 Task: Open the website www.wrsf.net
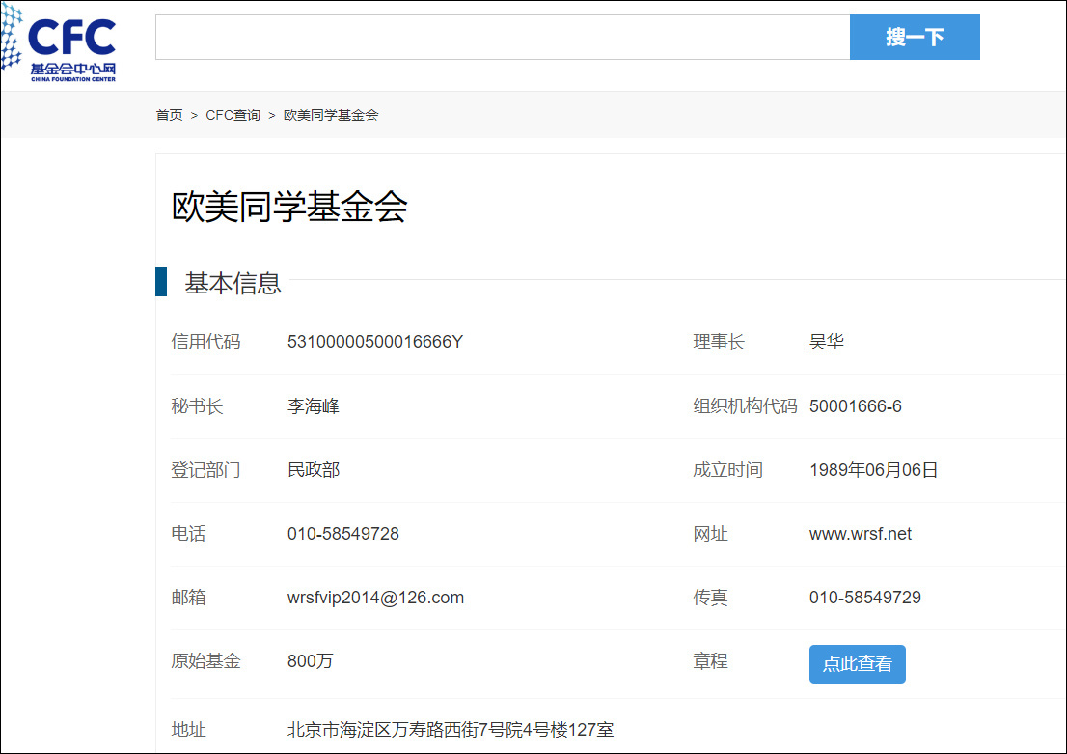(860, 534)
